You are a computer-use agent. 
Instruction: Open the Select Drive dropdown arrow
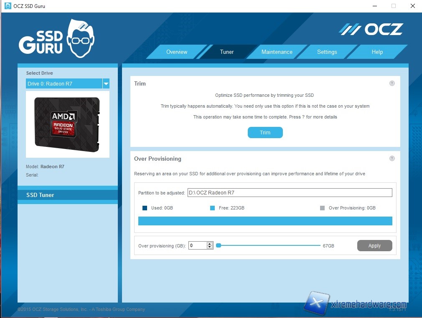point(106,84)
